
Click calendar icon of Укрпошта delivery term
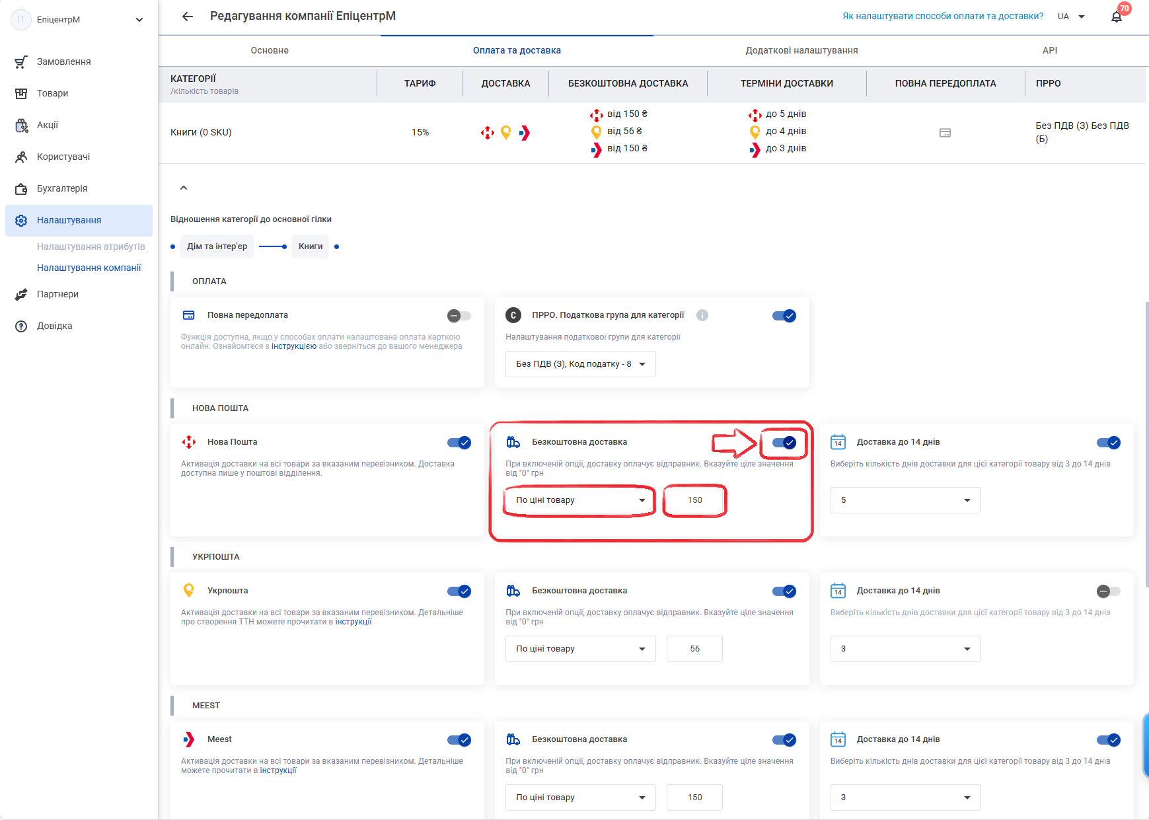838,591
